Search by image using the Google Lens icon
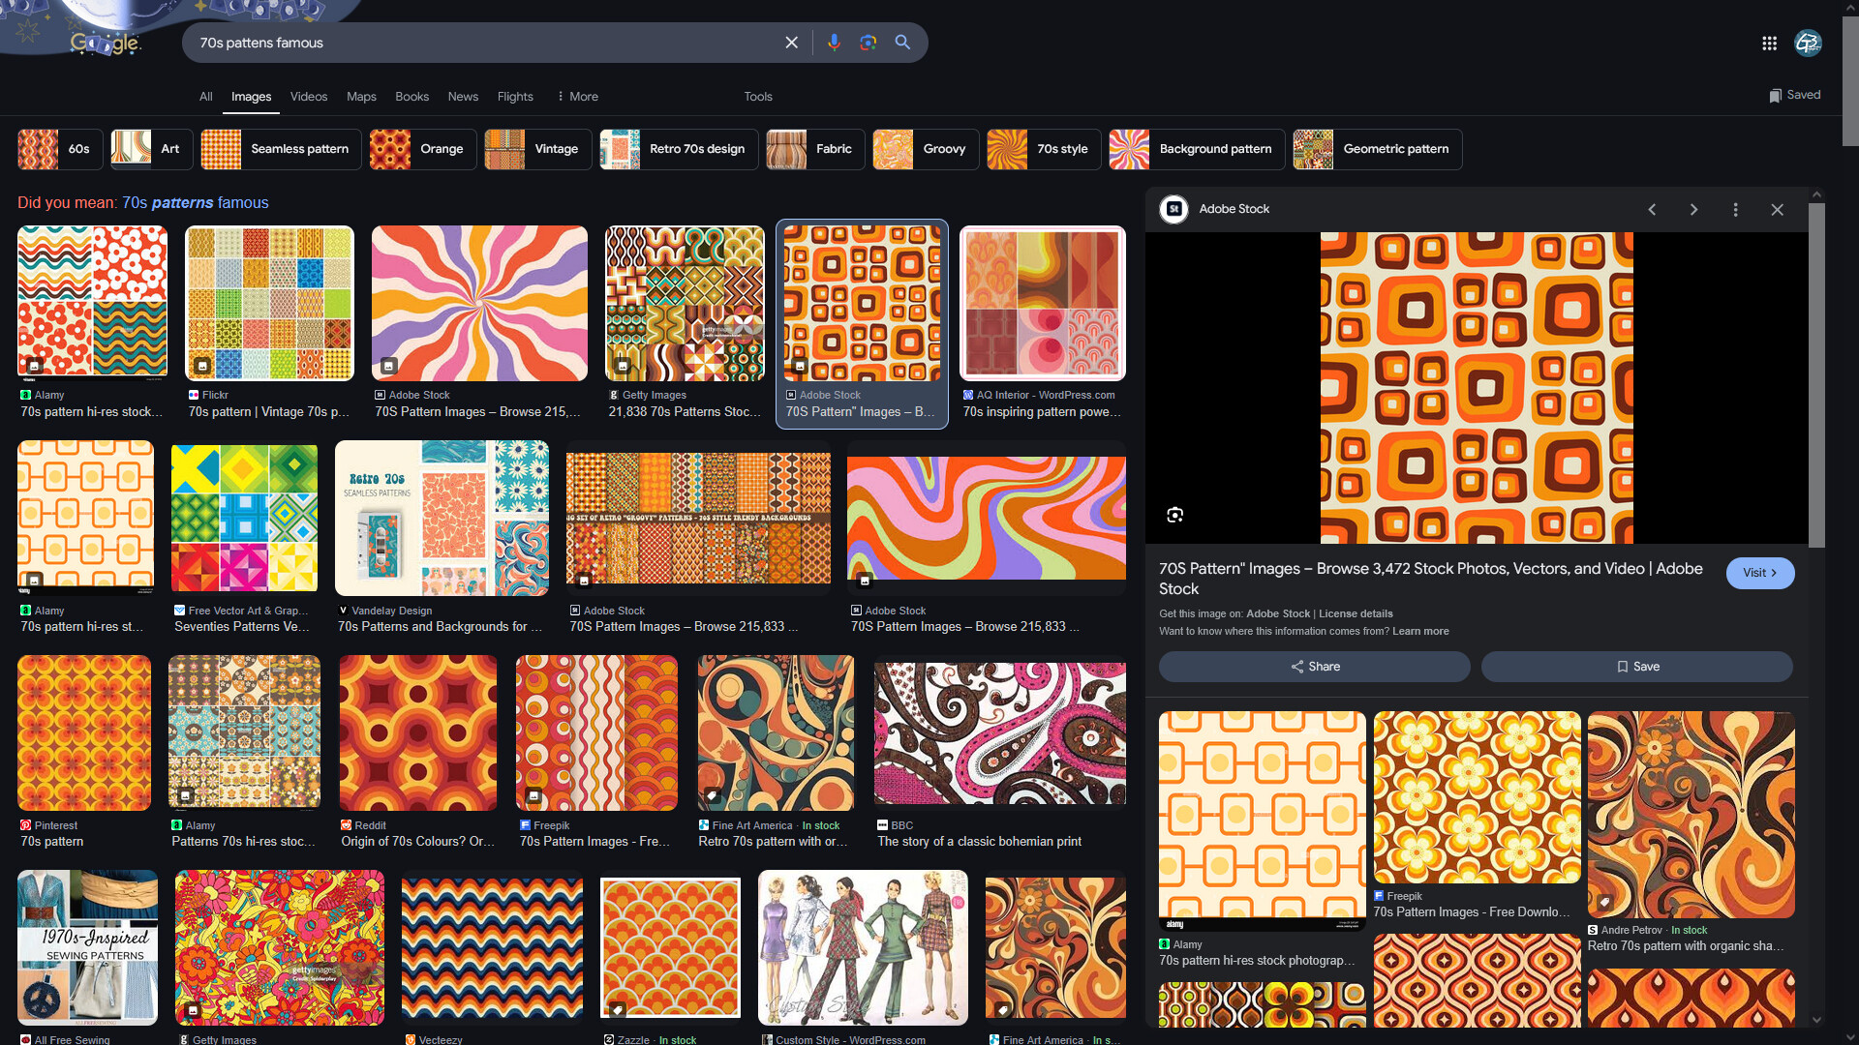This screenshot has width=1859, height=1045. click(868, 43)
